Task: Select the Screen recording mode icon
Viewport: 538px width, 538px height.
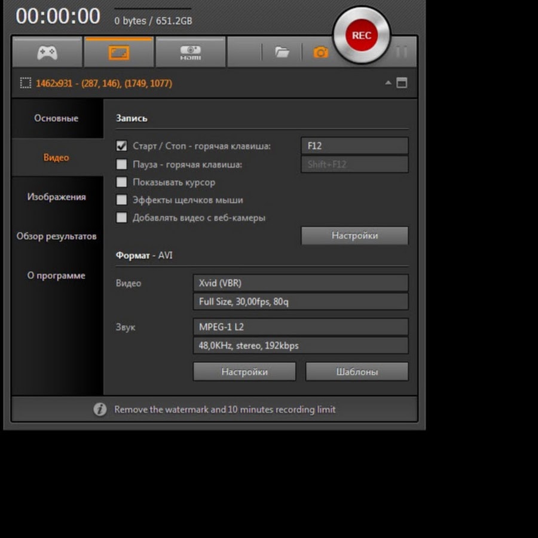Action: point(119,53)
